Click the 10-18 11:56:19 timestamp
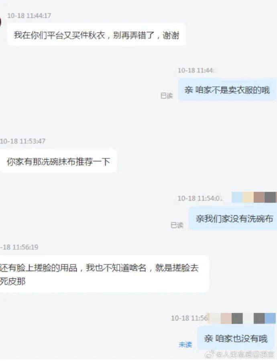 click(19, 247)
